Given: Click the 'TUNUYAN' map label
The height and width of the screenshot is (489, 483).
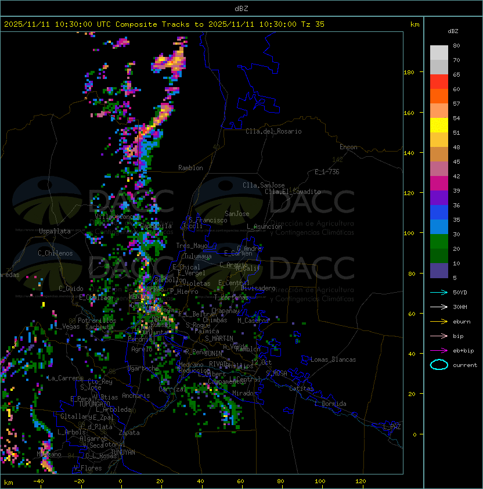Looking at the screenshot, I should [x=123, y=452].
